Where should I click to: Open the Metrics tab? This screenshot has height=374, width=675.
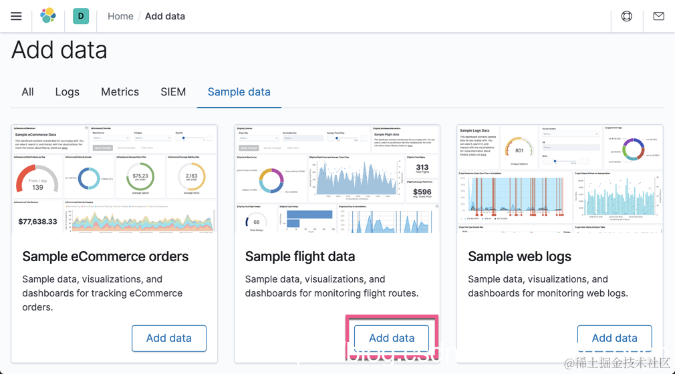point(120,92)
